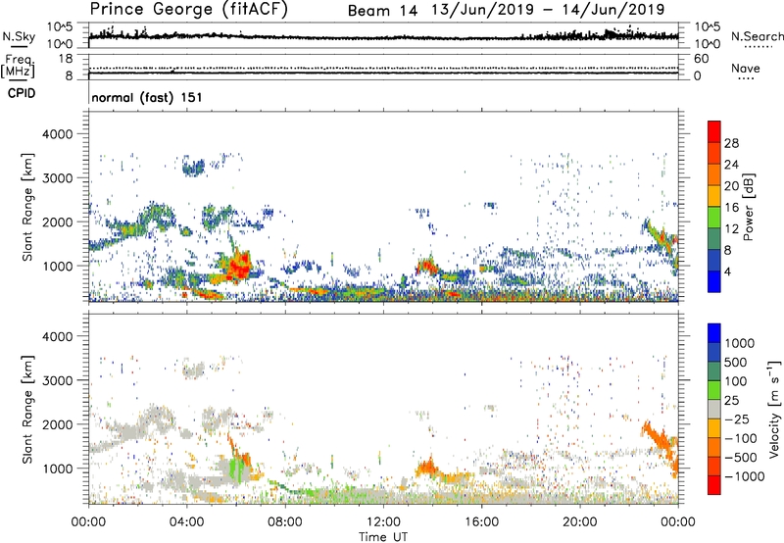Click the 'Nave' legend label
This screenshot has height=543, width=784.
click(746, 68)
